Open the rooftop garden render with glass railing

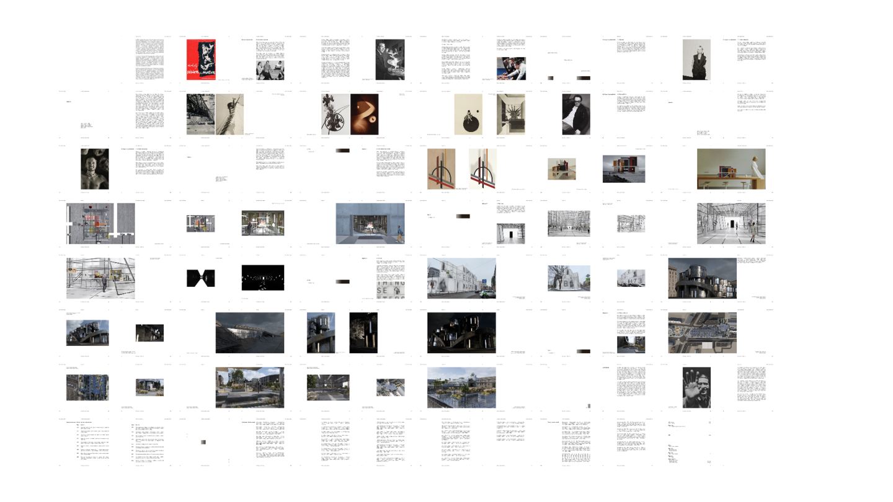tap(462, 387)
